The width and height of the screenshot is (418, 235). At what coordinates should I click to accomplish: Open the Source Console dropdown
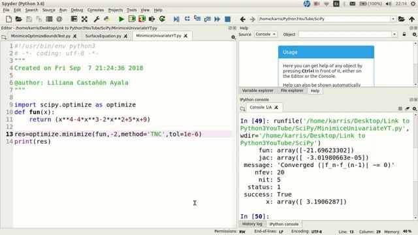coord(266,34)
